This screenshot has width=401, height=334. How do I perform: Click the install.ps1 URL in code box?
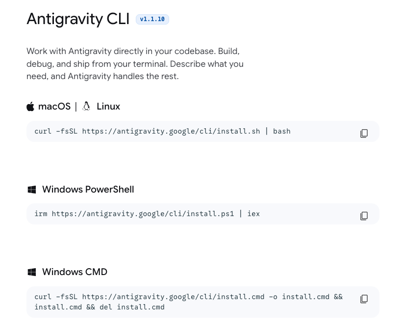click(x=143, y=214)
